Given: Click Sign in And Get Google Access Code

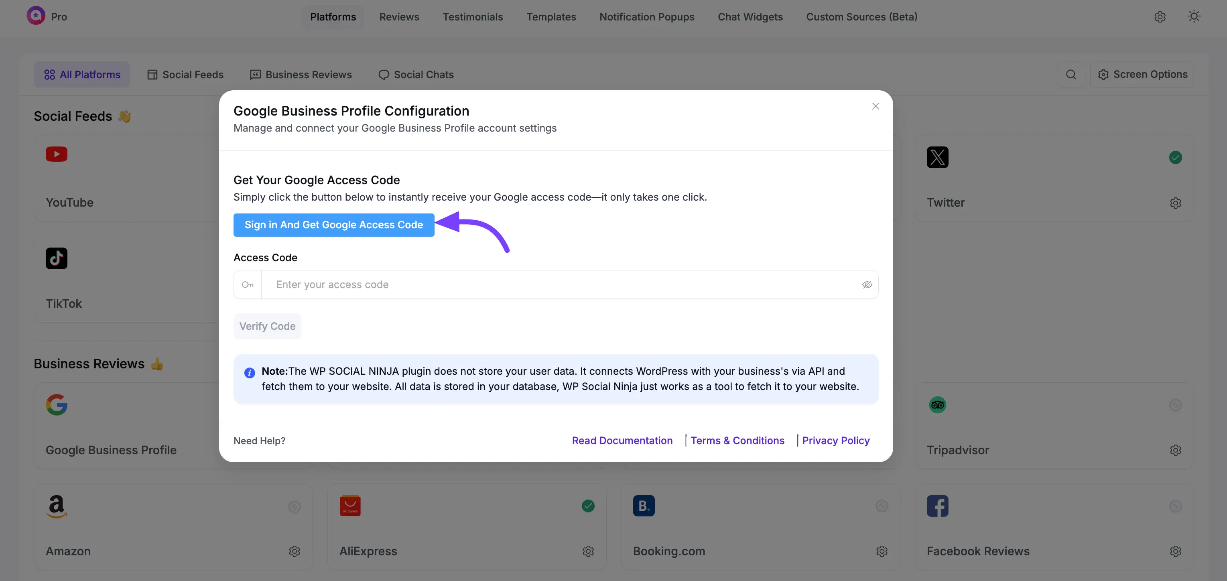Looking at the screenshot, I should [333, 224].
